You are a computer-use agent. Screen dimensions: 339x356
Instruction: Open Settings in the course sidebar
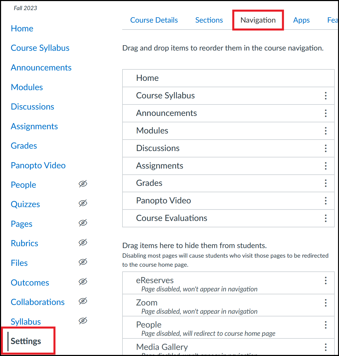point(26,341)
